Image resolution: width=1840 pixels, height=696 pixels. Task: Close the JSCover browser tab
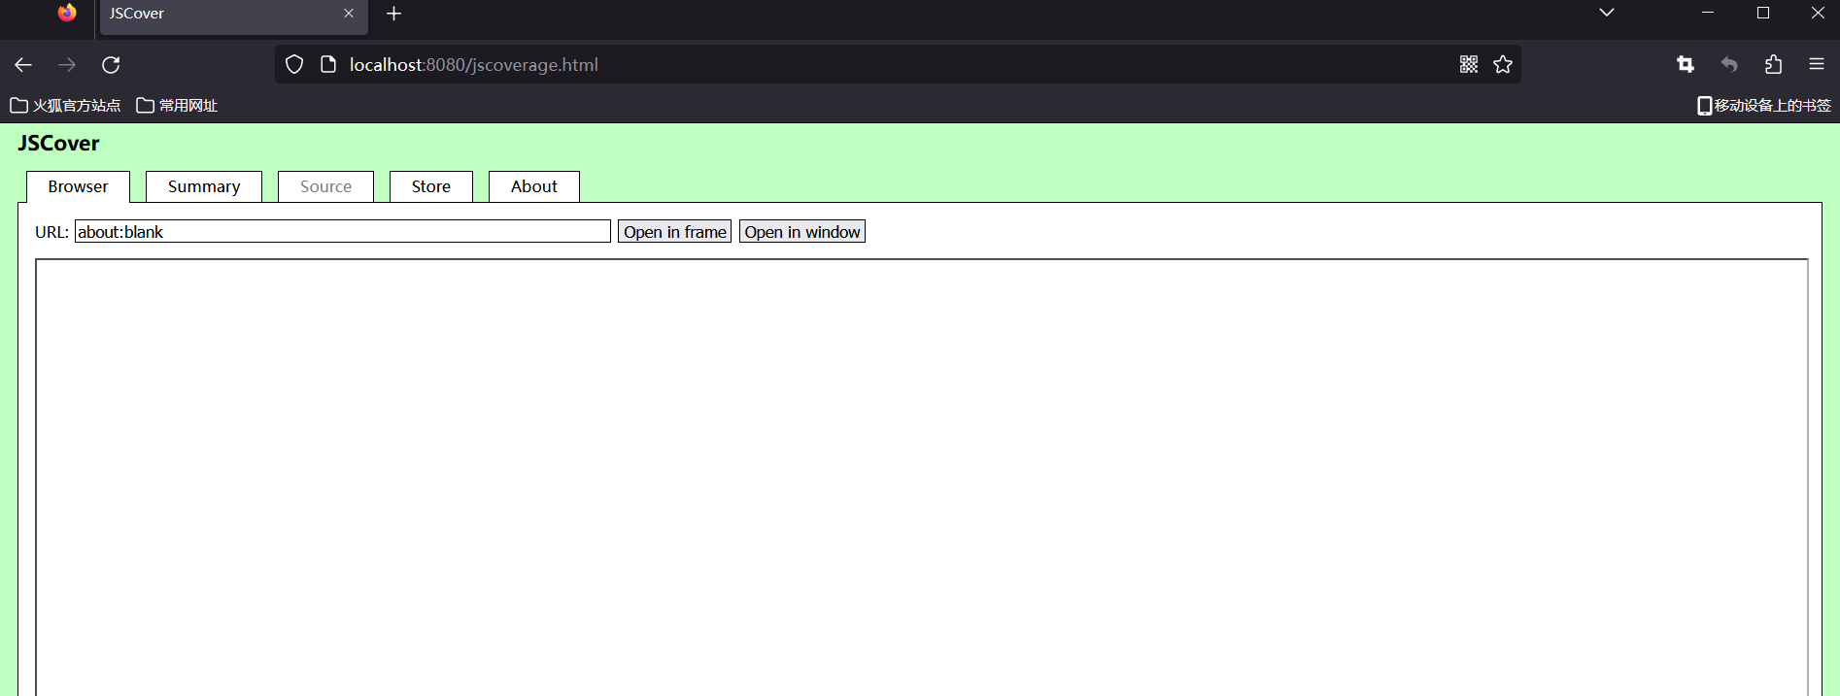349,14
